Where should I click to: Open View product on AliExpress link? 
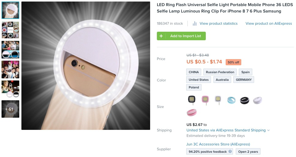pyautogui.click(x=268, y=23)
